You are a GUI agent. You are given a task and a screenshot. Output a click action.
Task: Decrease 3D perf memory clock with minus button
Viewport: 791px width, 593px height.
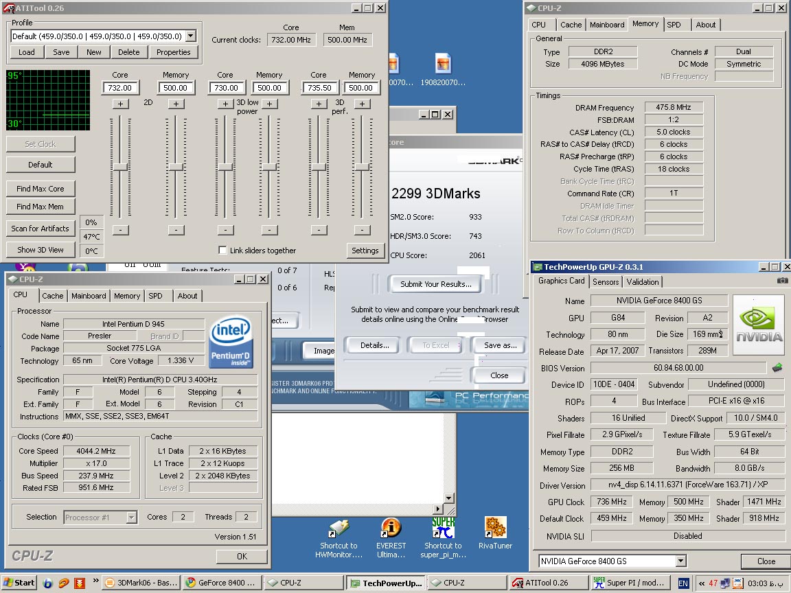(362, 230)
